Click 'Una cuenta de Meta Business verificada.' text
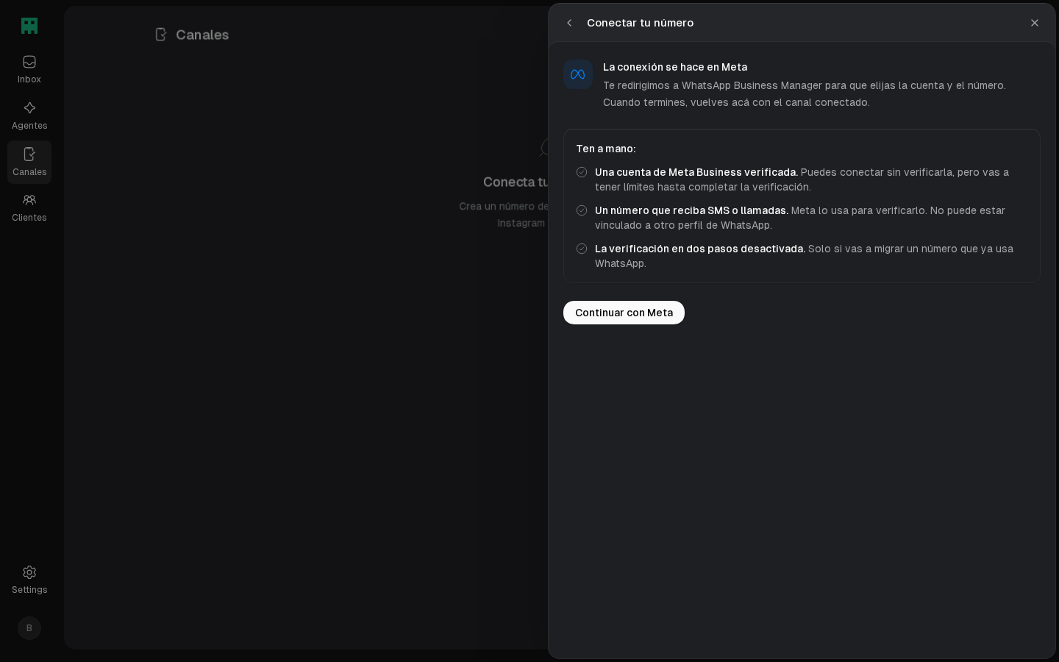The width and height of the screenshot is (1059, 662). tap(696, 172)
